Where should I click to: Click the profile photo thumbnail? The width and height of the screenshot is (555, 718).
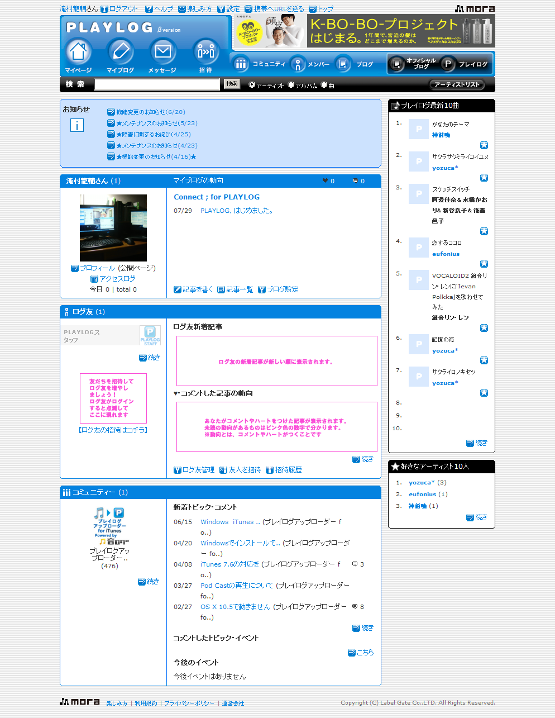113,228
